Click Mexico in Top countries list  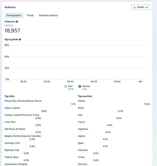tap(81, 101)
